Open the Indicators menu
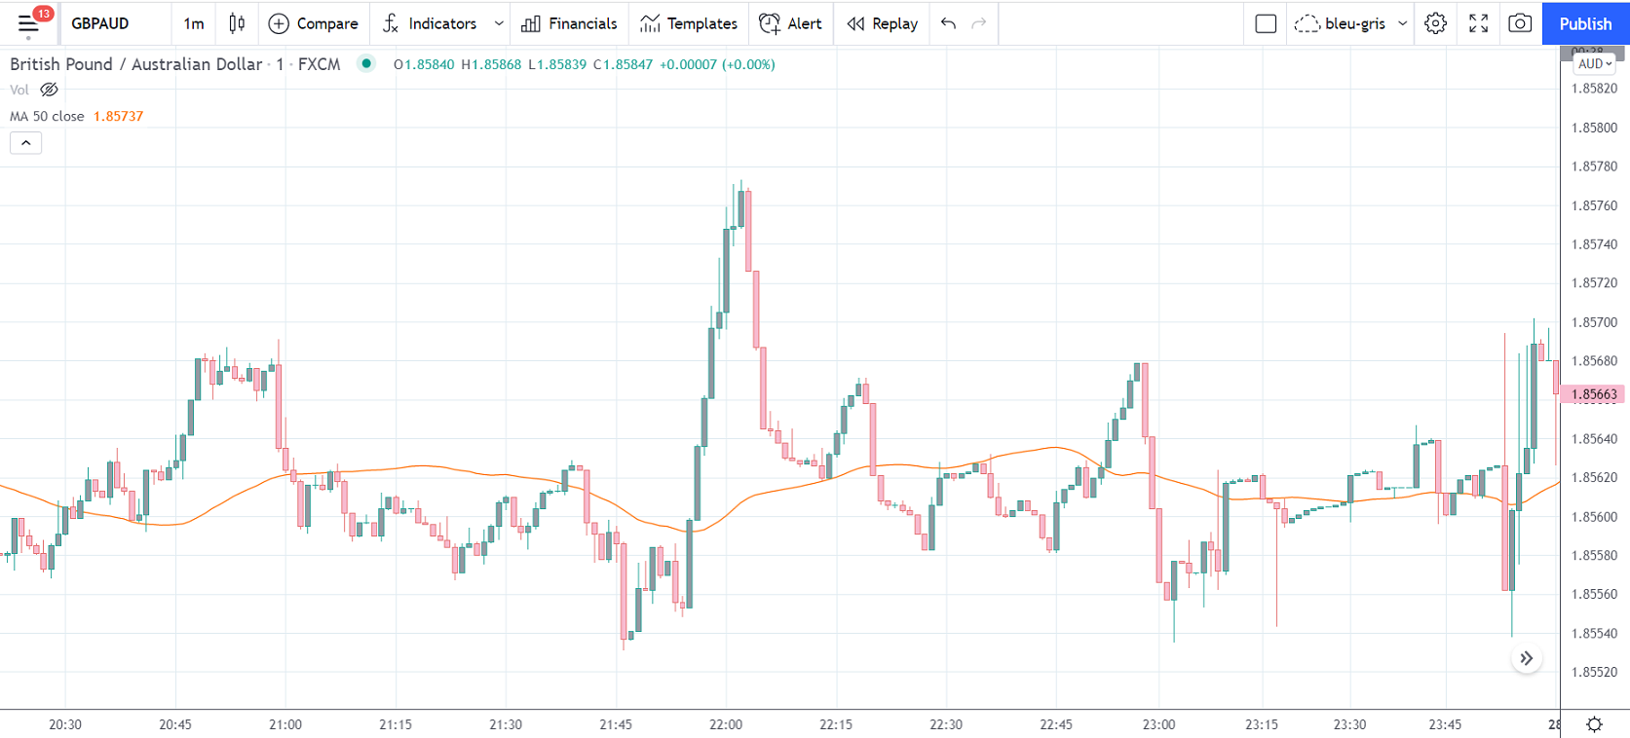 pyautogui.click(x=442, y=23)
